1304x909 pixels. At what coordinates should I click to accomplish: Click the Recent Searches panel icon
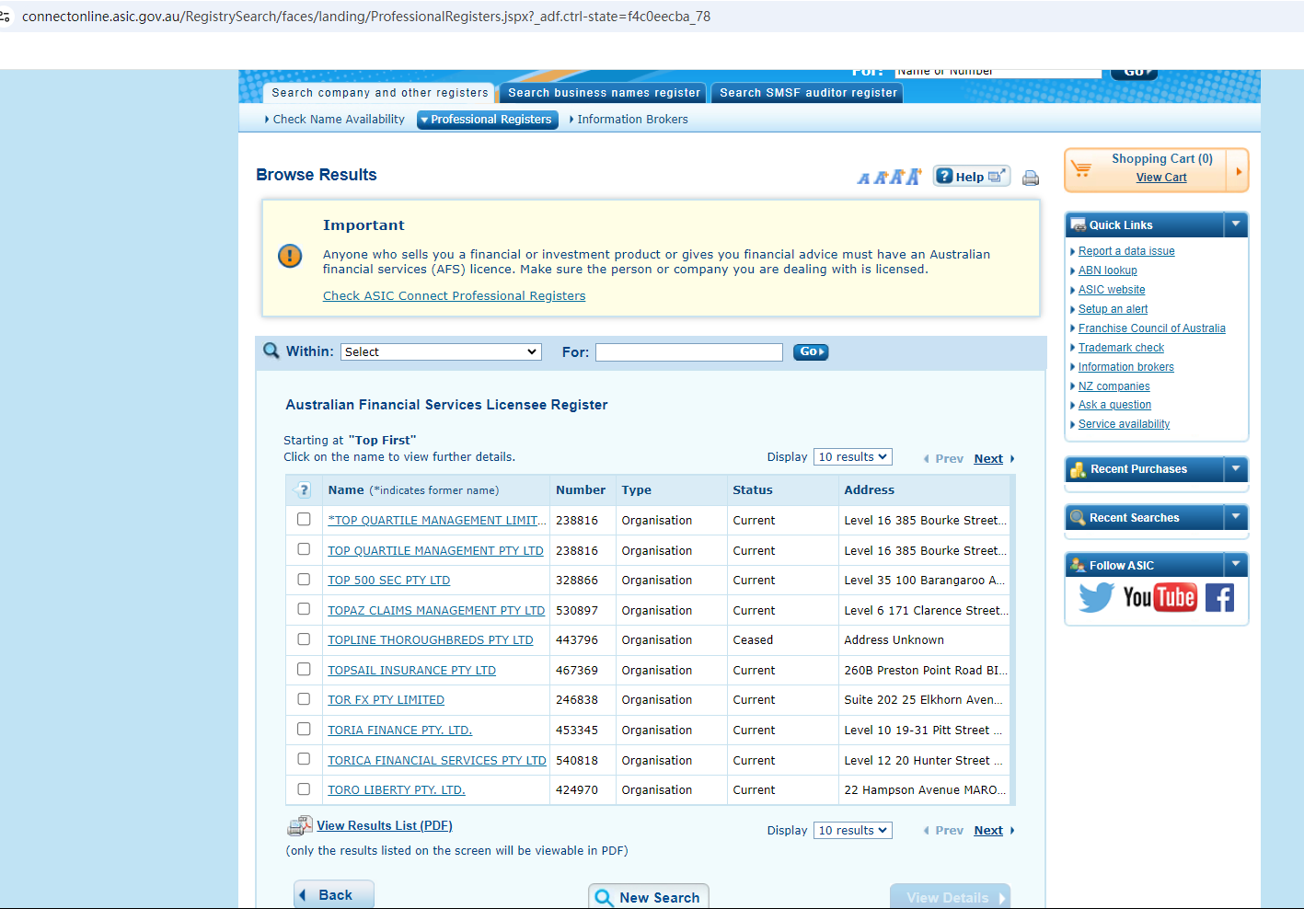[x=1078, y=518]
